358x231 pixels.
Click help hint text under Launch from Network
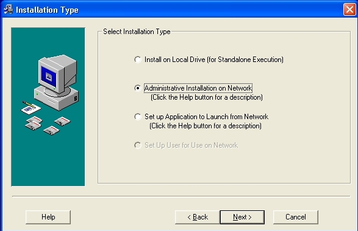tap(206, 126)
